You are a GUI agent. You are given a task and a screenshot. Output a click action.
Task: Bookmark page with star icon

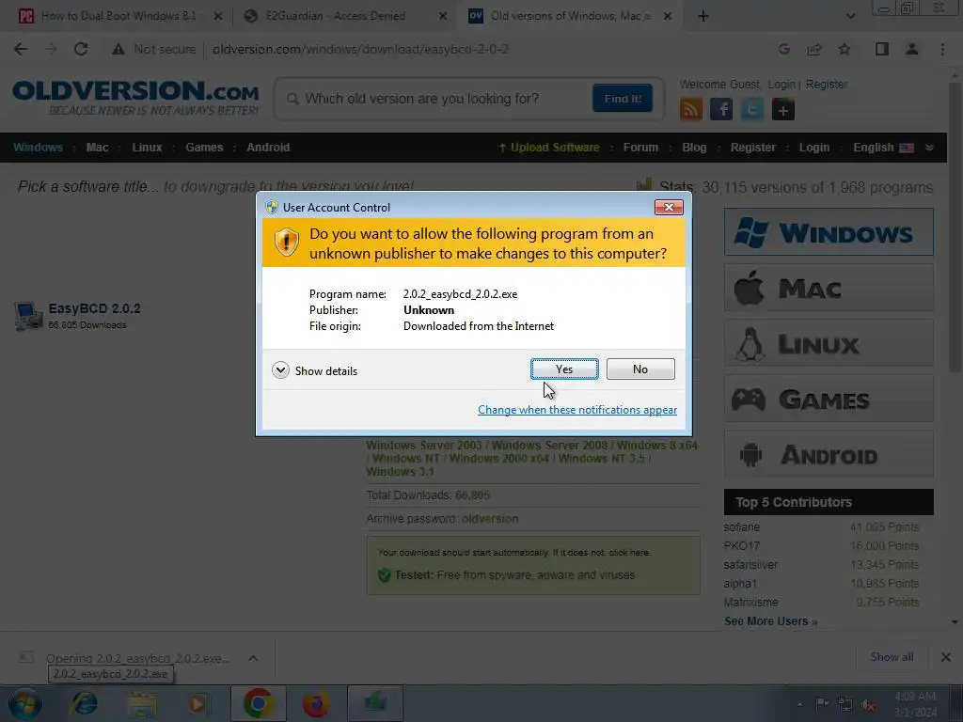pyautogui.click(x=845, y=49)
